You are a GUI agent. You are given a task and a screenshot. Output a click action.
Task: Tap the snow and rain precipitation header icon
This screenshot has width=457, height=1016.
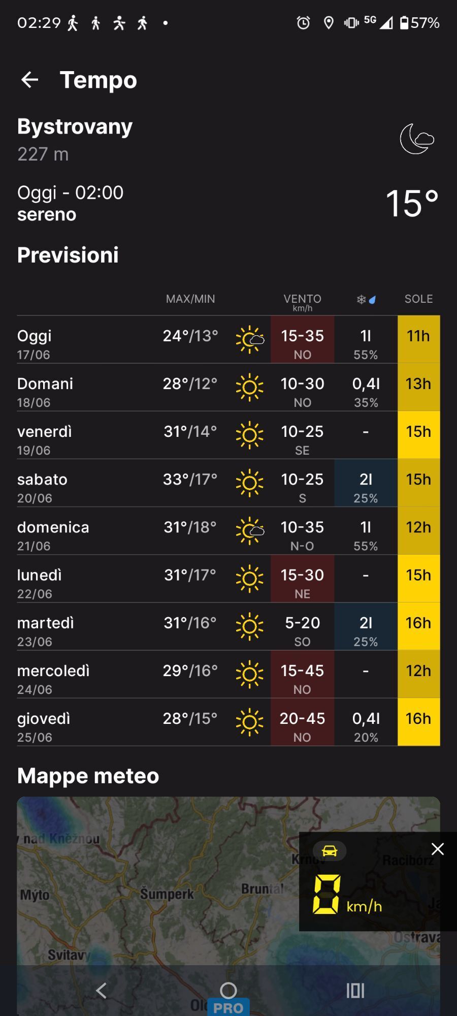click(x=366, y=299)
